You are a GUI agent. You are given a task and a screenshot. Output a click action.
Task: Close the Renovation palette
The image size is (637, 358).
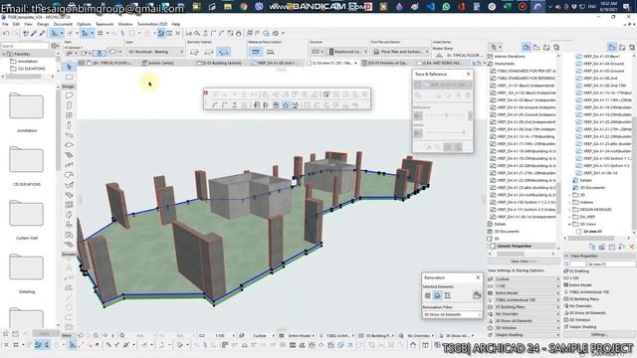coord(478,277)
